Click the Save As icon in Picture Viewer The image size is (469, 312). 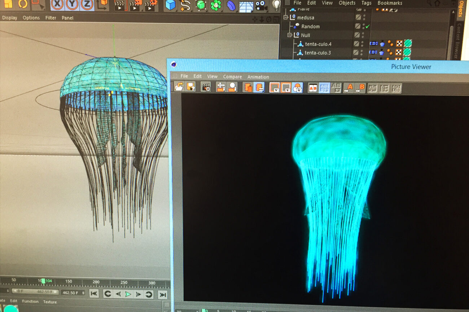(x=190, y=87)
